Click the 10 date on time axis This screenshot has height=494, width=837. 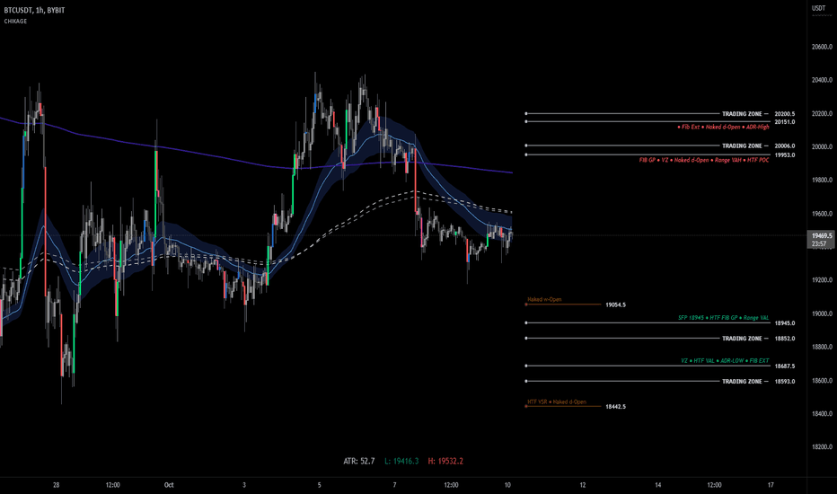coord(507,485)
